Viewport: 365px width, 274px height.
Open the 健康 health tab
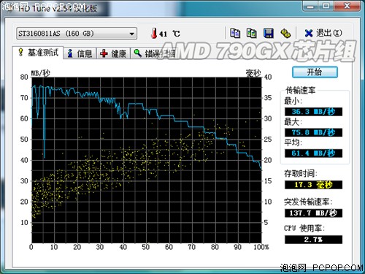[x=113, y=53]
